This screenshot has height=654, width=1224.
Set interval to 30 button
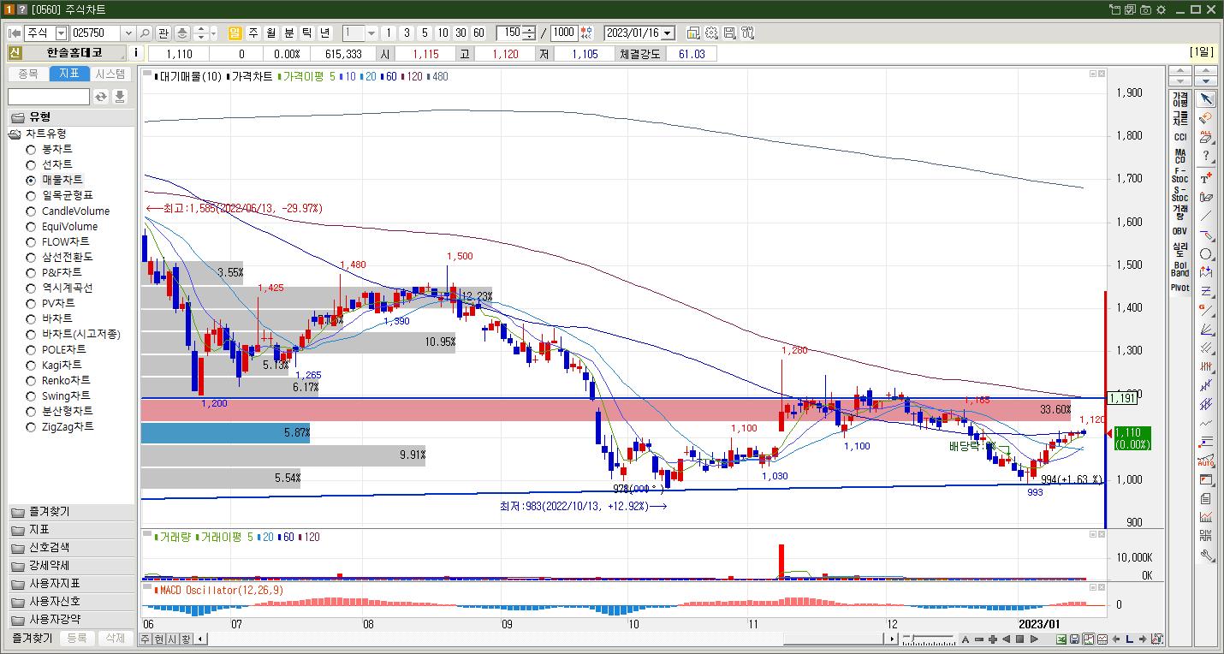pos(460,33)
